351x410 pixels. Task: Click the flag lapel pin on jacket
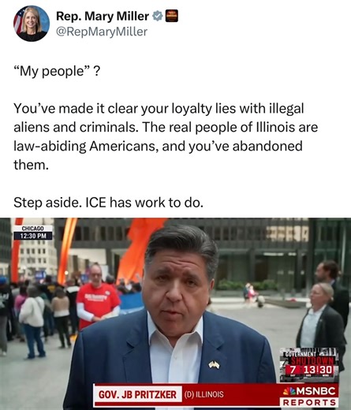(214, 364)
